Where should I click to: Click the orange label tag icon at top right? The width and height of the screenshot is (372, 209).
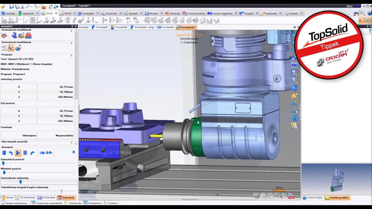[362, 20]
